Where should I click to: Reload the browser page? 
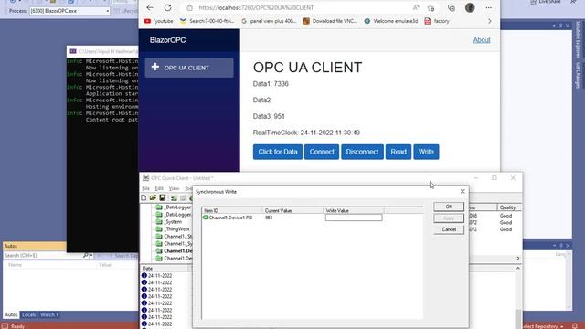[x=168, y=7]
